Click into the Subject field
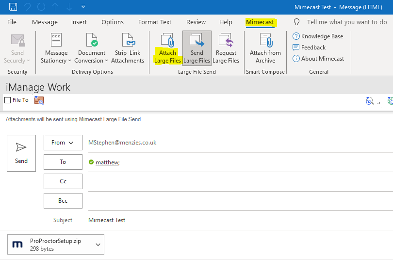 pos(238,220)
